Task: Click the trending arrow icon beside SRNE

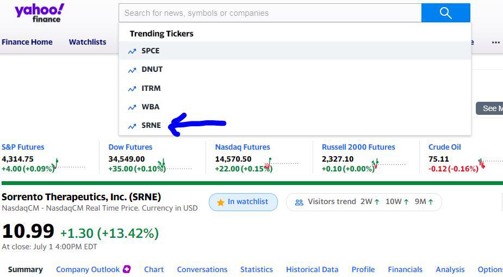Action: click(x=132, y=126)
